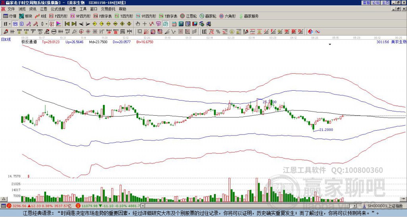The width and height of the screenshot is (407, 217).
Task: Select the colored flag icon
Action: coord(59,24)
